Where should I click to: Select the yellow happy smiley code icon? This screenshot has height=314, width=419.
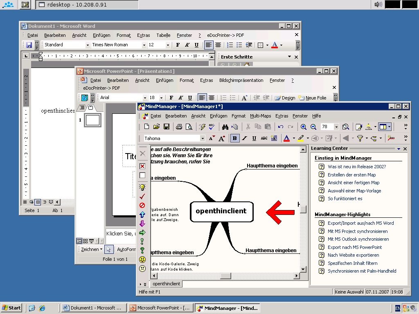coord(142,259)
